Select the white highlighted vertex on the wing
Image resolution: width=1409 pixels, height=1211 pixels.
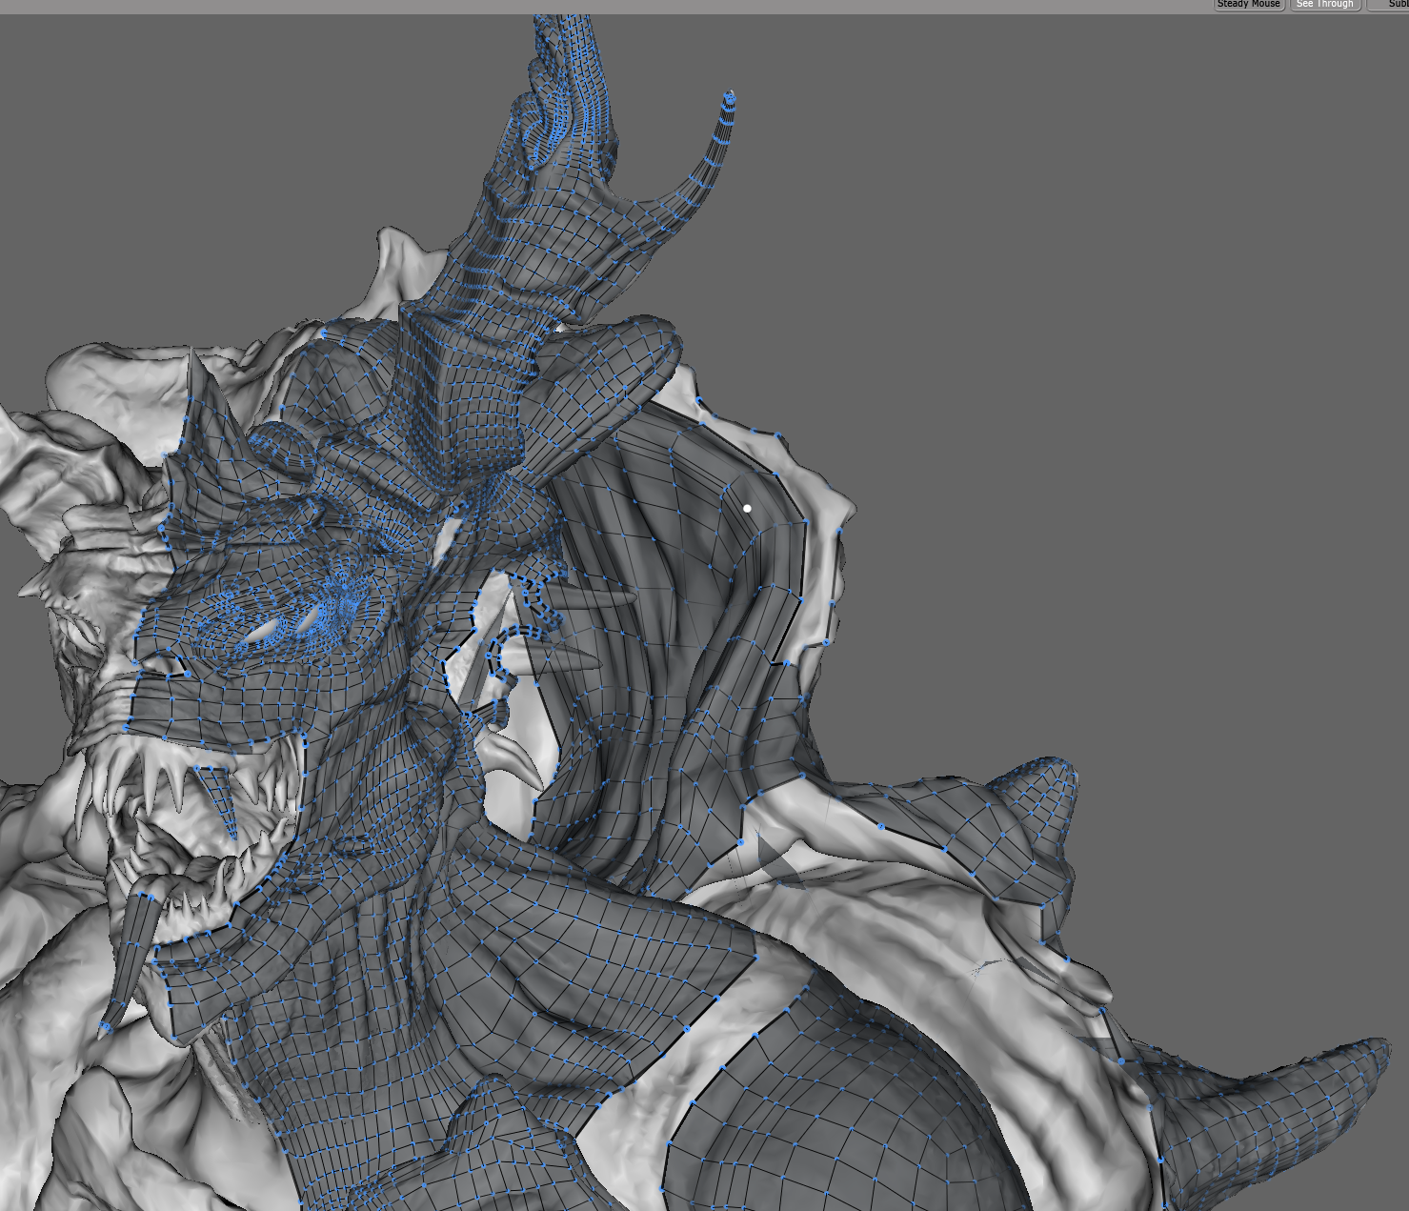point(748,509)
